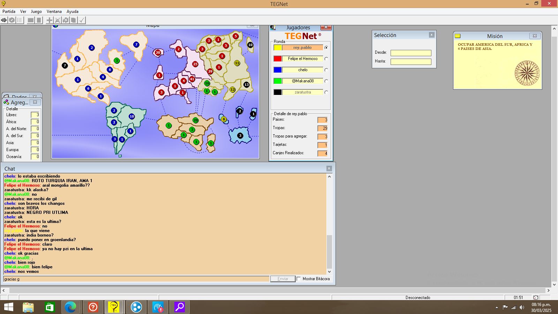The width and height of the screenshot is (558, 314).
Task: Click the crossed swords attack icon
Action: 58,20
